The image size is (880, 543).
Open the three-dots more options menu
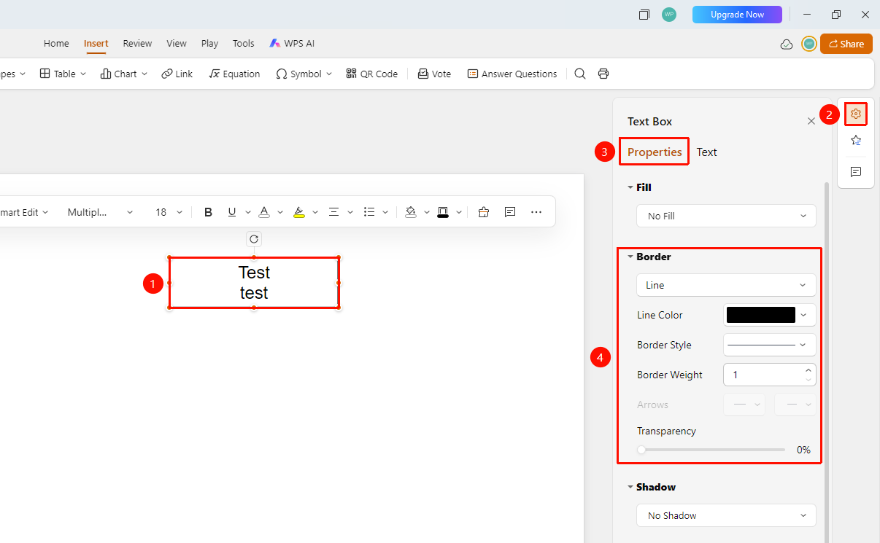[536, 212]
